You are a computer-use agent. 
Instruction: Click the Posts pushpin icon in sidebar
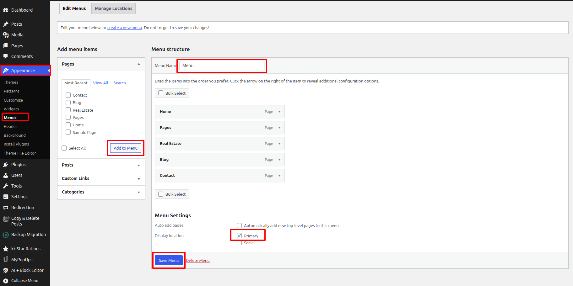(x=6, y=24)
